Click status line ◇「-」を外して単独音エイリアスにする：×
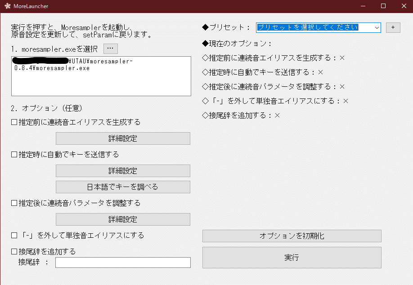The image size is (413, 285). 275,101
